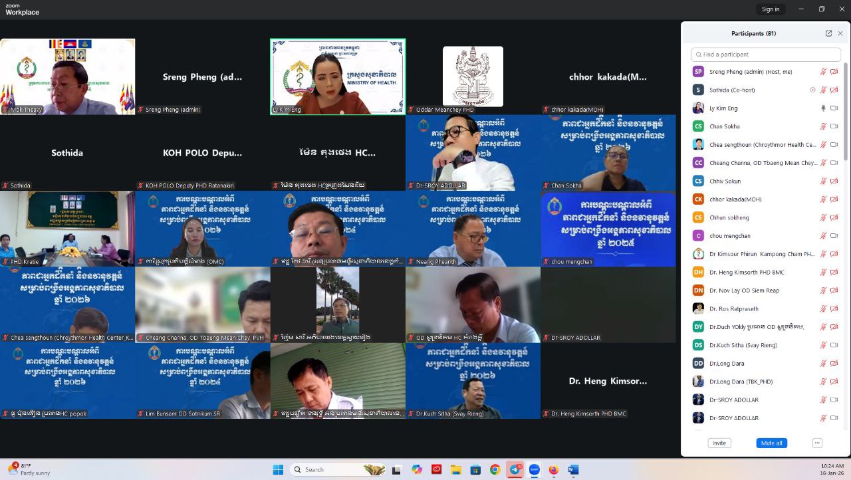The height and width of the screenshot is (480, 851).
Task: Click Sreng Pheng avatar in participants list
Action: click(x=698, y=72)
